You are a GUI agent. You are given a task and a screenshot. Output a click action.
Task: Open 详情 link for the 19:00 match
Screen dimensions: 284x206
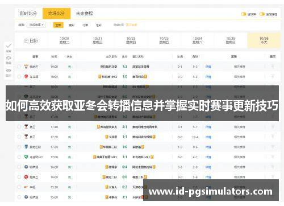pyautogui.click(x=208, y=67)
